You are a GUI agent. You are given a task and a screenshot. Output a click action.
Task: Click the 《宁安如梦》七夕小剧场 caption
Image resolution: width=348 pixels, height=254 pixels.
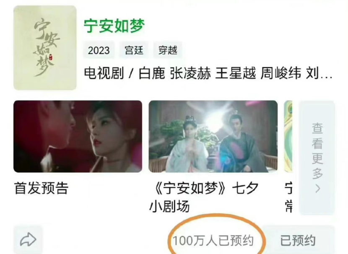204,197
